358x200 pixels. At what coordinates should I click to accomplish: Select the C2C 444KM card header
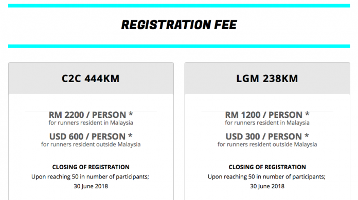click(x=91, y=78)
